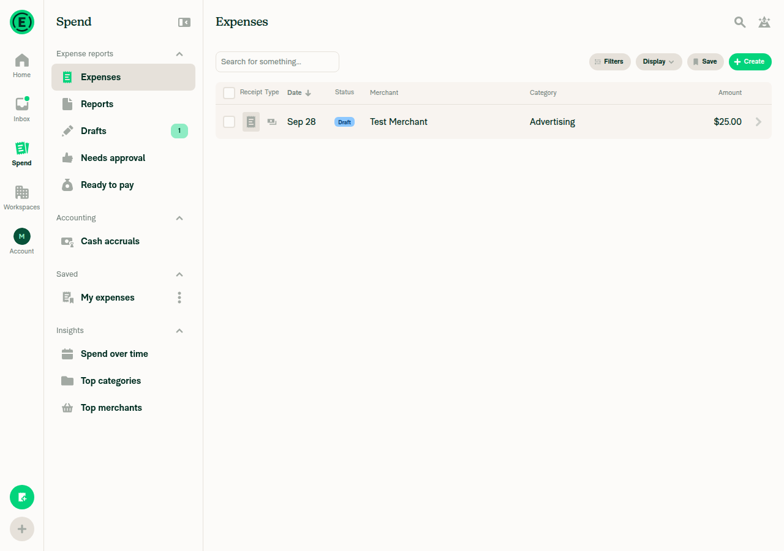Click the Date sort arrow icon

(x=308, y=93)
